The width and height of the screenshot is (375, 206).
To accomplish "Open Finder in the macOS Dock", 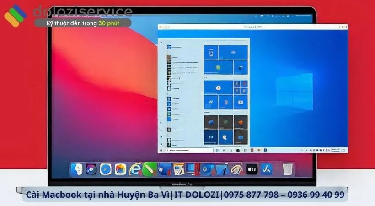I will (77, 169).
